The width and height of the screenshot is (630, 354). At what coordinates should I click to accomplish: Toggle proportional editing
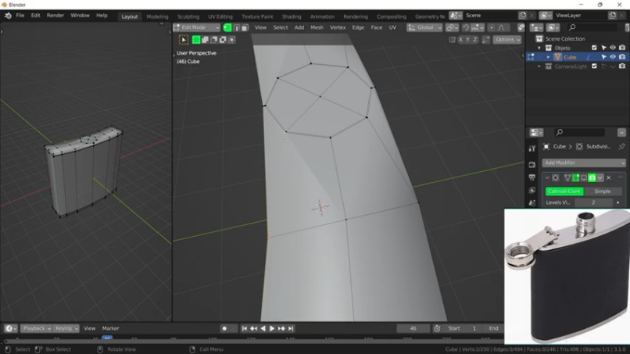tap(491, 27)
